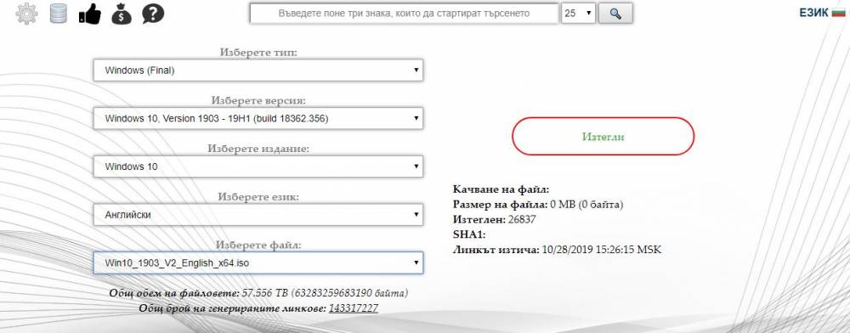The width and height of the screenshot is (850, 333).
Task: Click the Изтеглен: 26837 text
Action: point(494,220)
